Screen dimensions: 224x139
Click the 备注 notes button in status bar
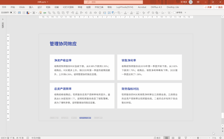click(x=157, y=138)
